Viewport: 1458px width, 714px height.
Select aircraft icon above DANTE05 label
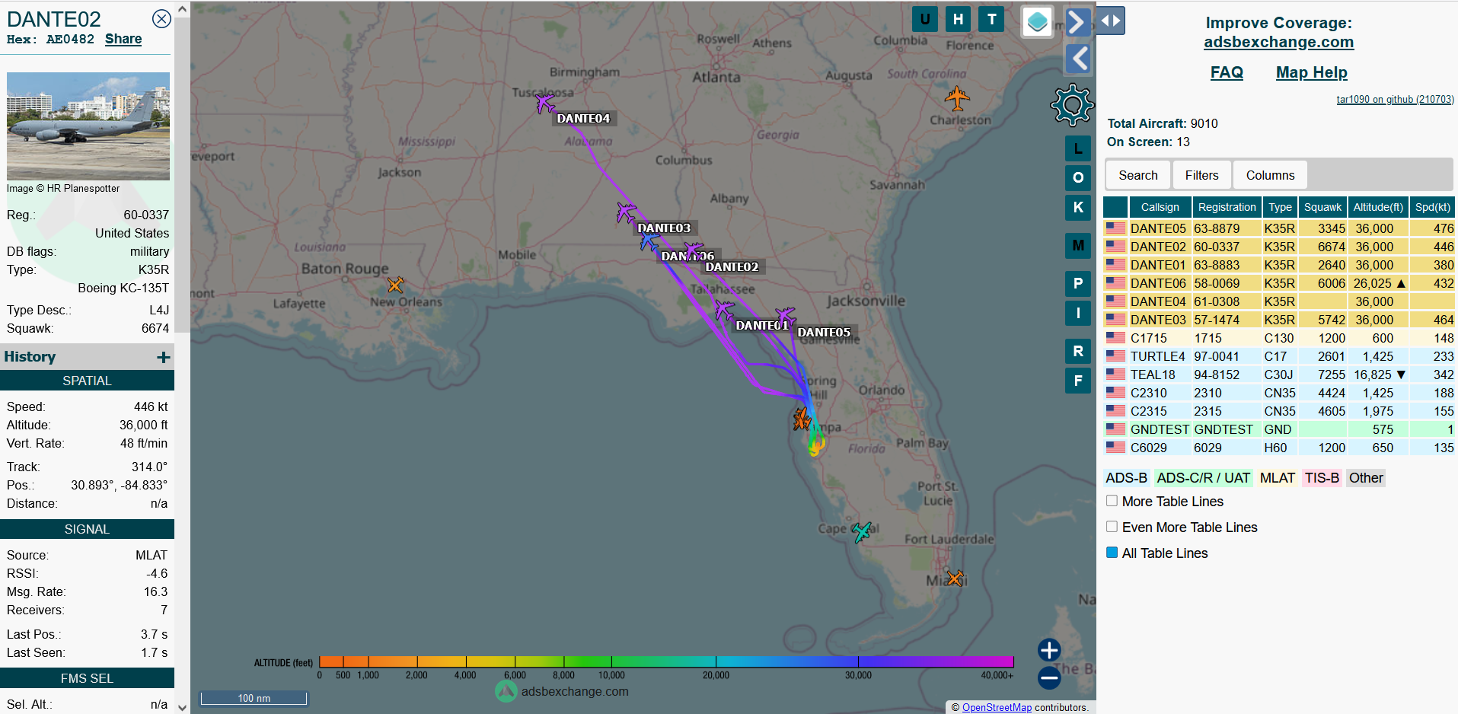(785, 316)
